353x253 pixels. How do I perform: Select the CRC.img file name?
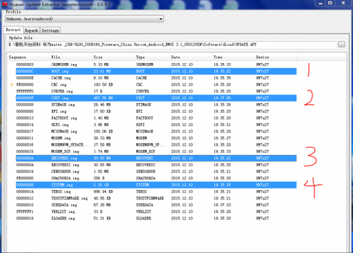pos(59,85)
